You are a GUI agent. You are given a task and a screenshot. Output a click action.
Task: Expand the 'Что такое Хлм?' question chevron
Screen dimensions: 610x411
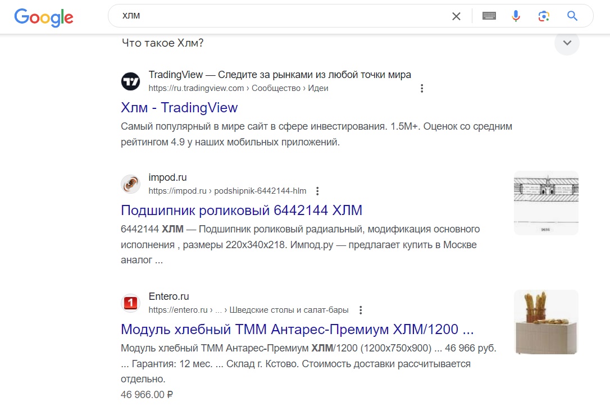pyautogui.click(x=567, y=43)
